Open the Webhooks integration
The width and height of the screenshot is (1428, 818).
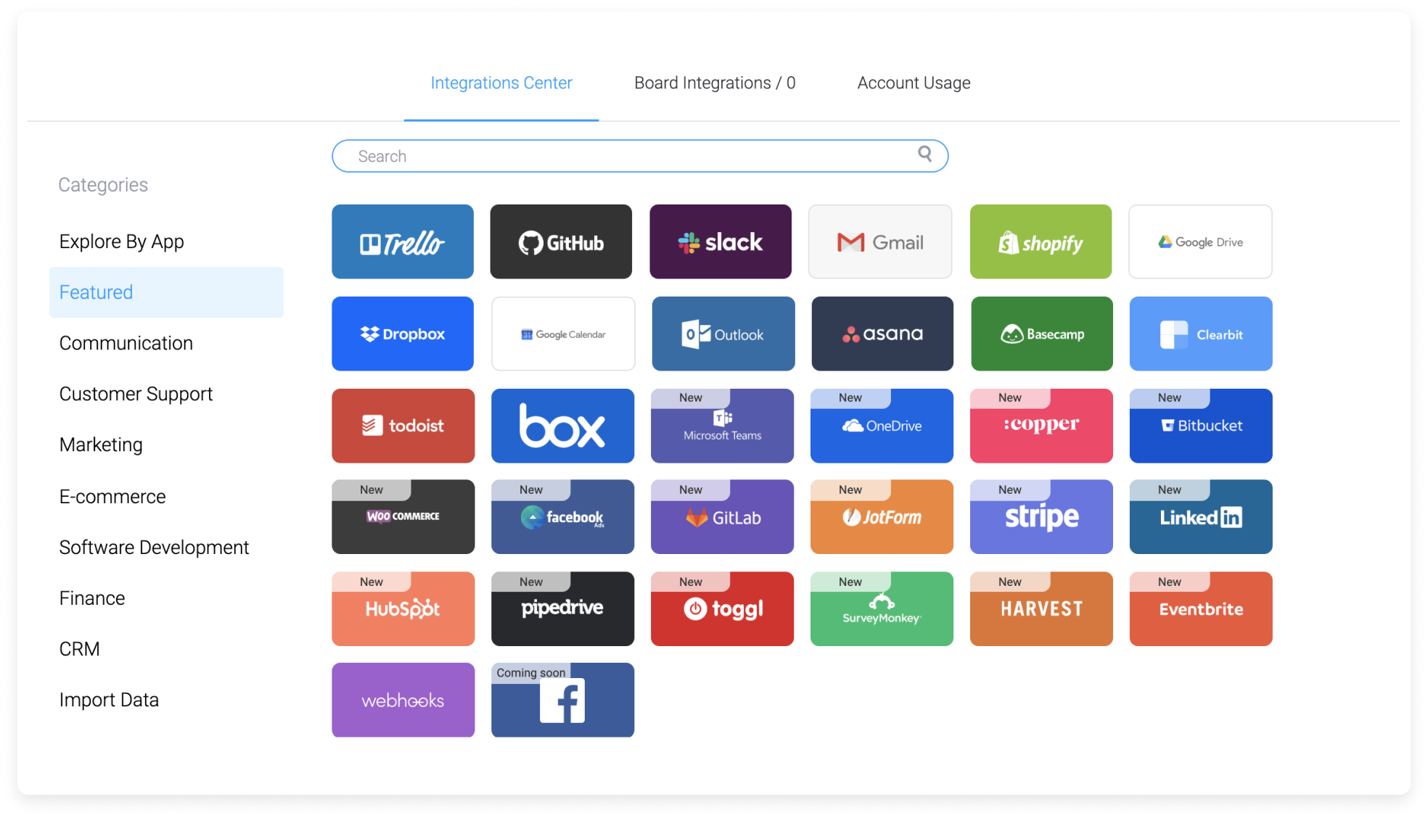point(402,701)
